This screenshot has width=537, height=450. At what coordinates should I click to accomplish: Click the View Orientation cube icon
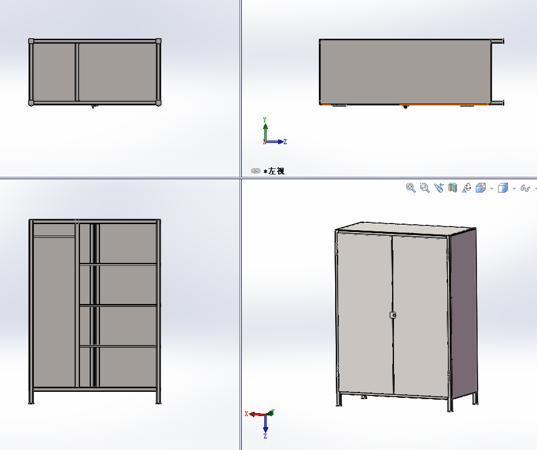pos(481,188)
